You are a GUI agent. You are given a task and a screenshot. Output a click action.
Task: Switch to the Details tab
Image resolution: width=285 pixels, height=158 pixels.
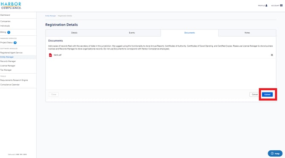click(74, 33)
